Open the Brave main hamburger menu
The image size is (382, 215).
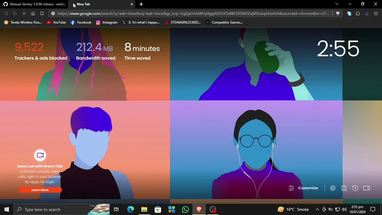(376, 13)
